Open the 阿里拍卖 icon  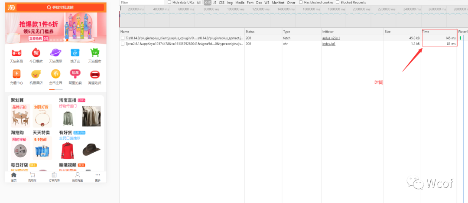75,74
